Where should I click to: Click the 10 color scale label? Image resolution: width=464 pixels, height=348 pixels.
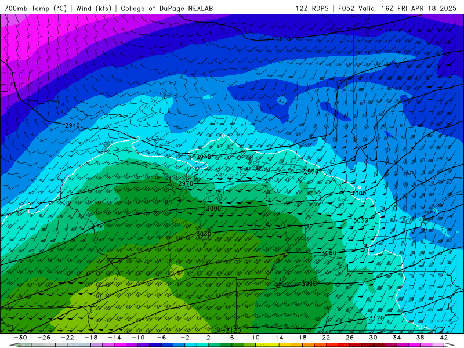[256, 338]
